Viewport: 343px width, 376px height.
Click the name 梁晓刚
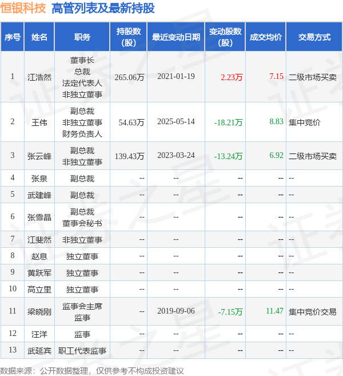pyautogui.click(x=39, y=312)
